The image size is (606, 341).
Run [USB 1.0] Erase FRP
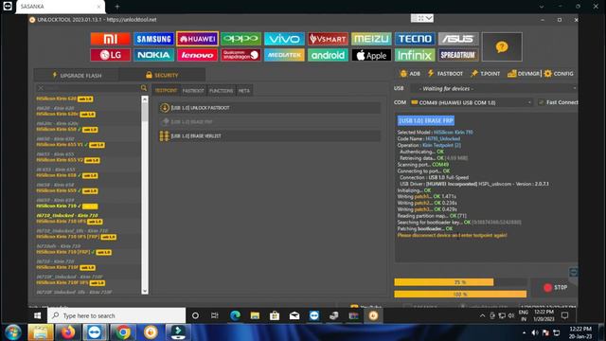coord(269,122)
